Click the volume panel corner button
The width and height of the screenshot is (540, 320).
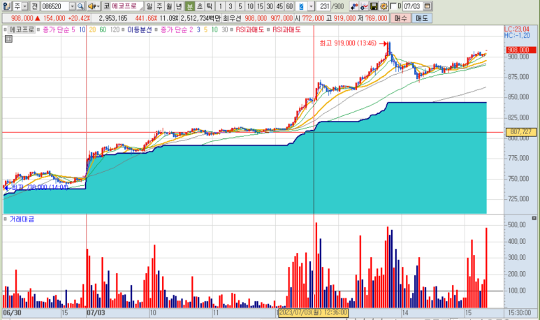(x=534, y=218)
